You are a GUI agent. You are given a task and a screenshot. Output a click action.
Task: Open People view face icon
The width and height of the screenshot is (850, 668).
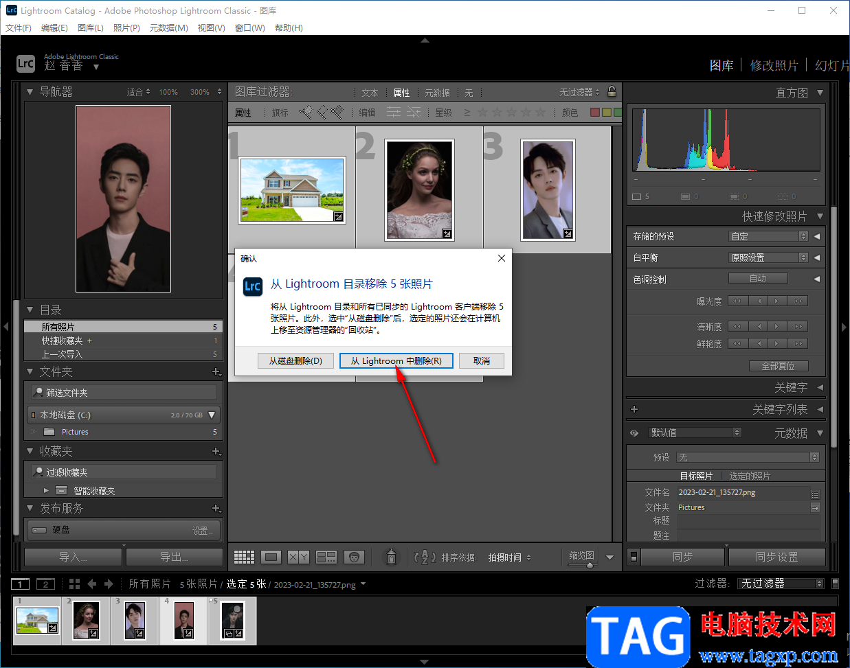pyautogui.click(x=354, y=557)
